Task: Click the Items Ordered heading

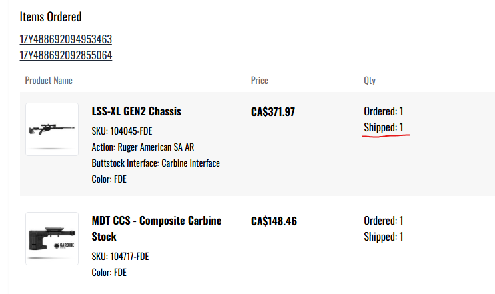Action: point(51,17)
